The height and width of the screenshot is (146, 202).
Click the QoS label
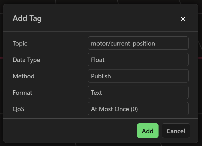pyautogui.click(x=18, y=109)
